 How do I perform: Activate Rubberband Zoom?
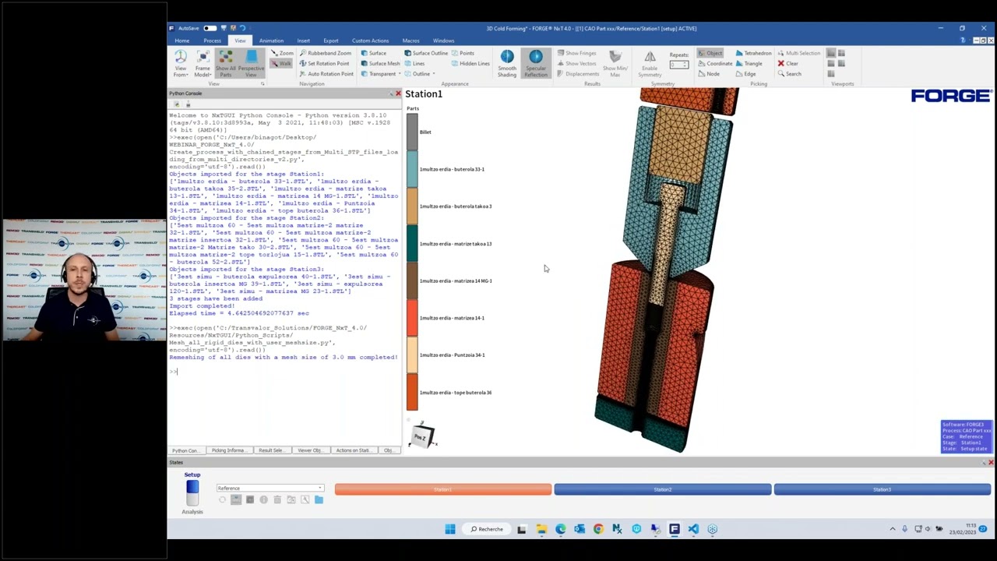325,53
